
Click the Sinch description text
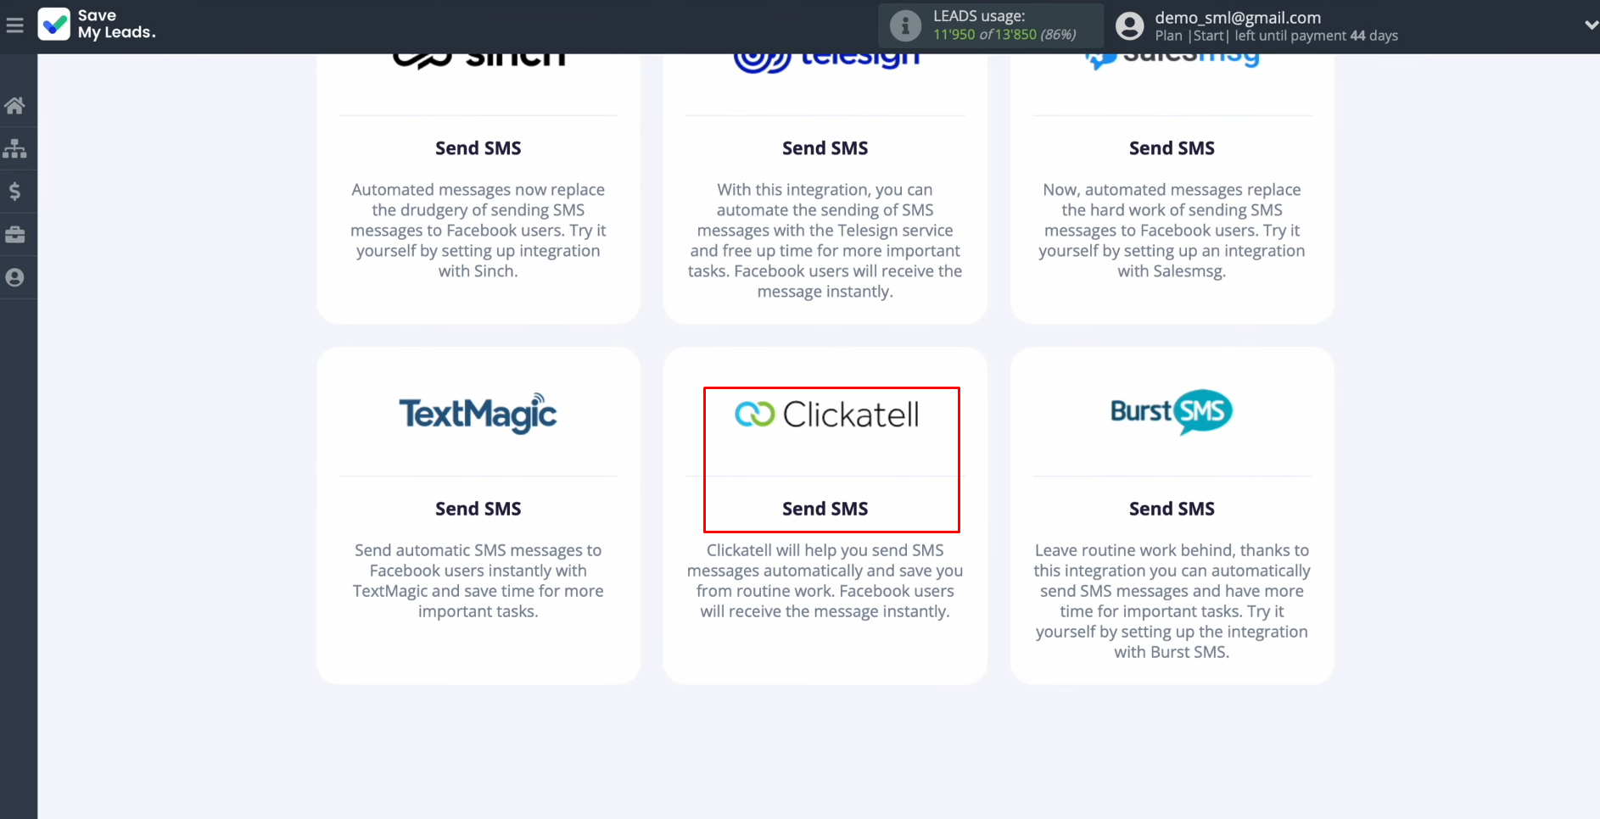[478, 231]
